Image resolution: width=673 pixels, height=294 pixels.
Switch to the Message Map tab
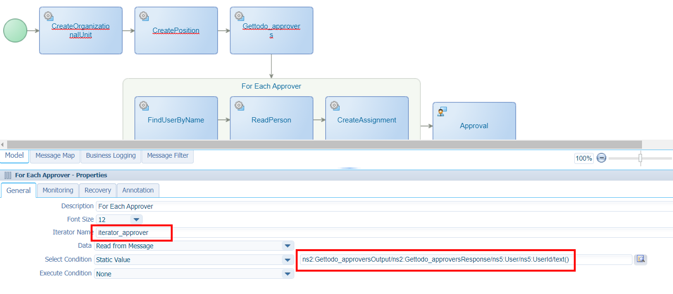click(x=55, y=156)
